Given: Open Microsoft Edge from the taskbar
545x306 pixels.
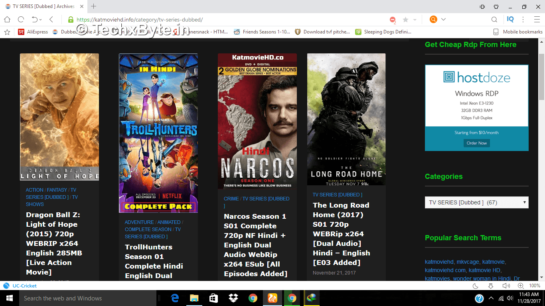Looking at the screenshot, I should click(x=175, y=298).
